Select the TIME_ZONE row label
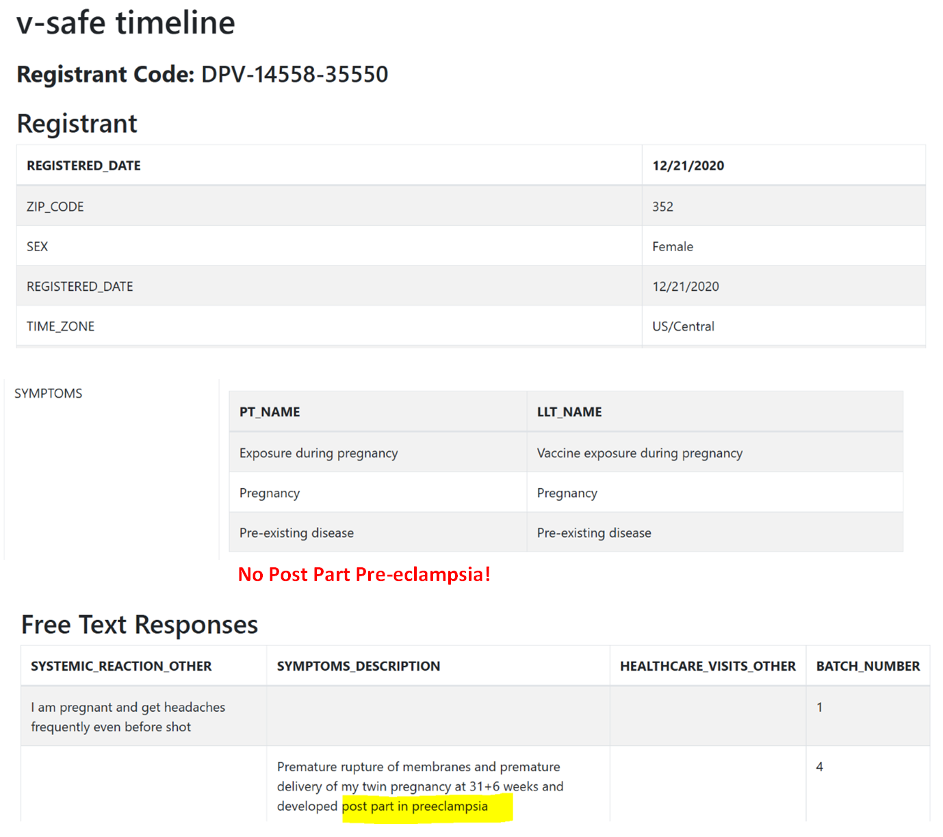This screenshot has width=943, height=837. point(60,326)
